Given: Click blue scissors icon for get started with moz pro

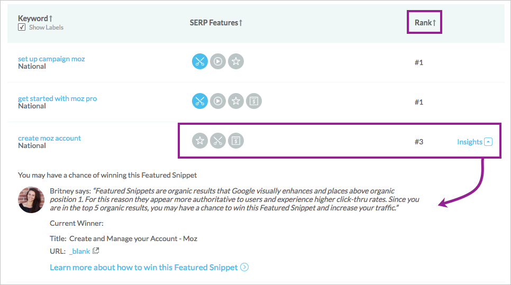Looking at the screenshot, I should pyautogui.click(x=200, y=101).
